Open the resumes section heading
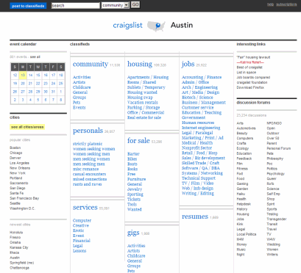The image size is (301, 273). [x=195, y=216]
